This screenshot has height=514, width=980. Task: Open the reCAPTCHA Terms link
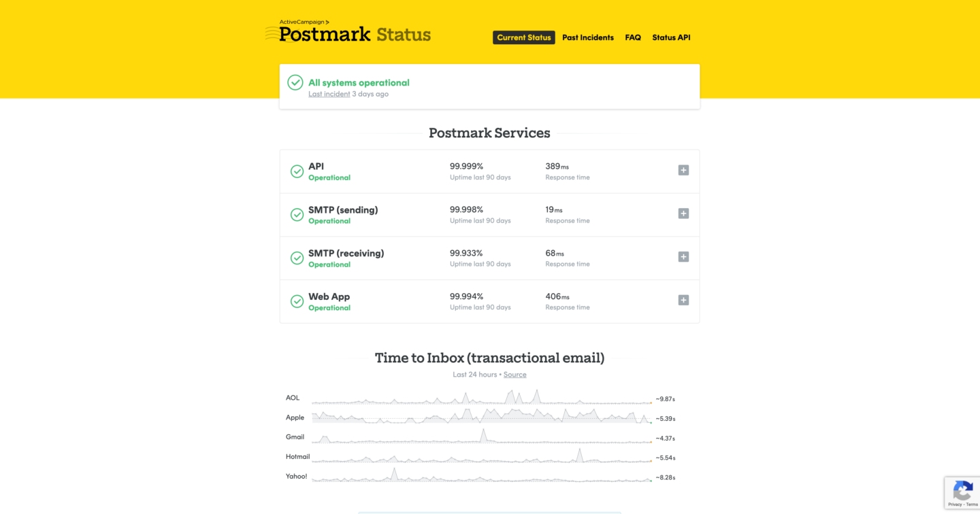click(972, 504)
